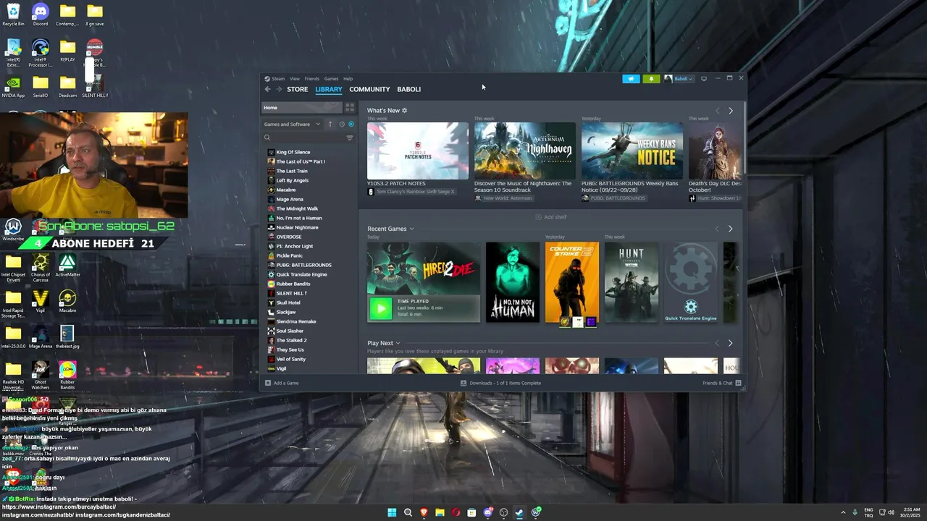
Task: Show next Recent Games arrow
Action: click(730, 229)
